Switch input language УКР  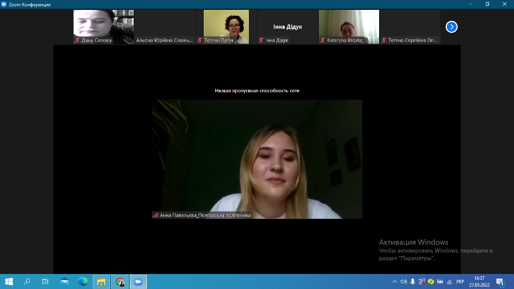[x=460, y=281]
